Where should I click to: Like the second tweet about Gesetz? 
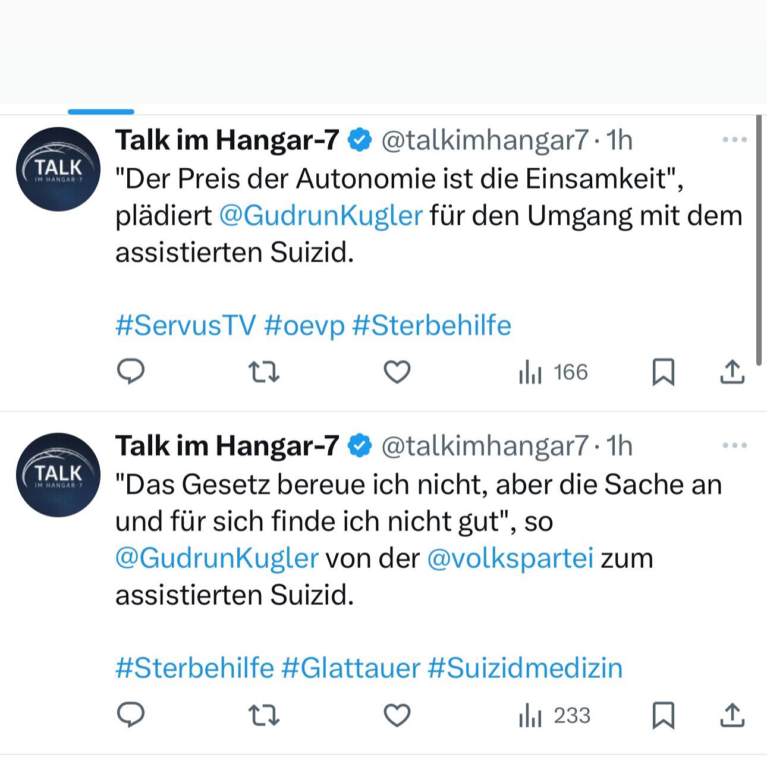tap(397, 715)
